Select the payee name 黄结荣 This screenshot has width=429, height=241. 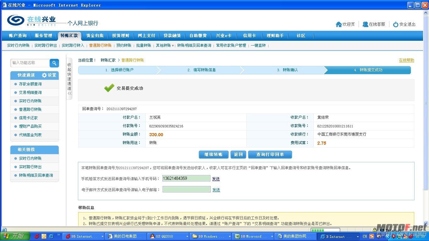tap(323, 117)
